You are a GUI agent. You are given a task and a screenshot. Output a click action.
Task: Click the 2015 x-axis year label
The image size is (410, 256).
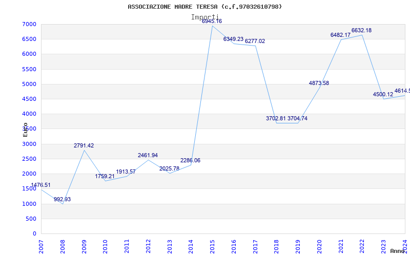pos(212,247)
